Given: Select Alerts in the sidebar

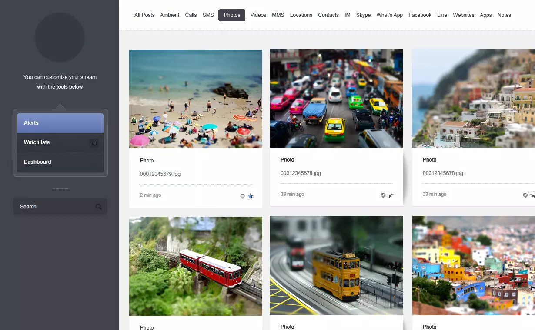Looking at the screenshot, I should tap(60, 123).
